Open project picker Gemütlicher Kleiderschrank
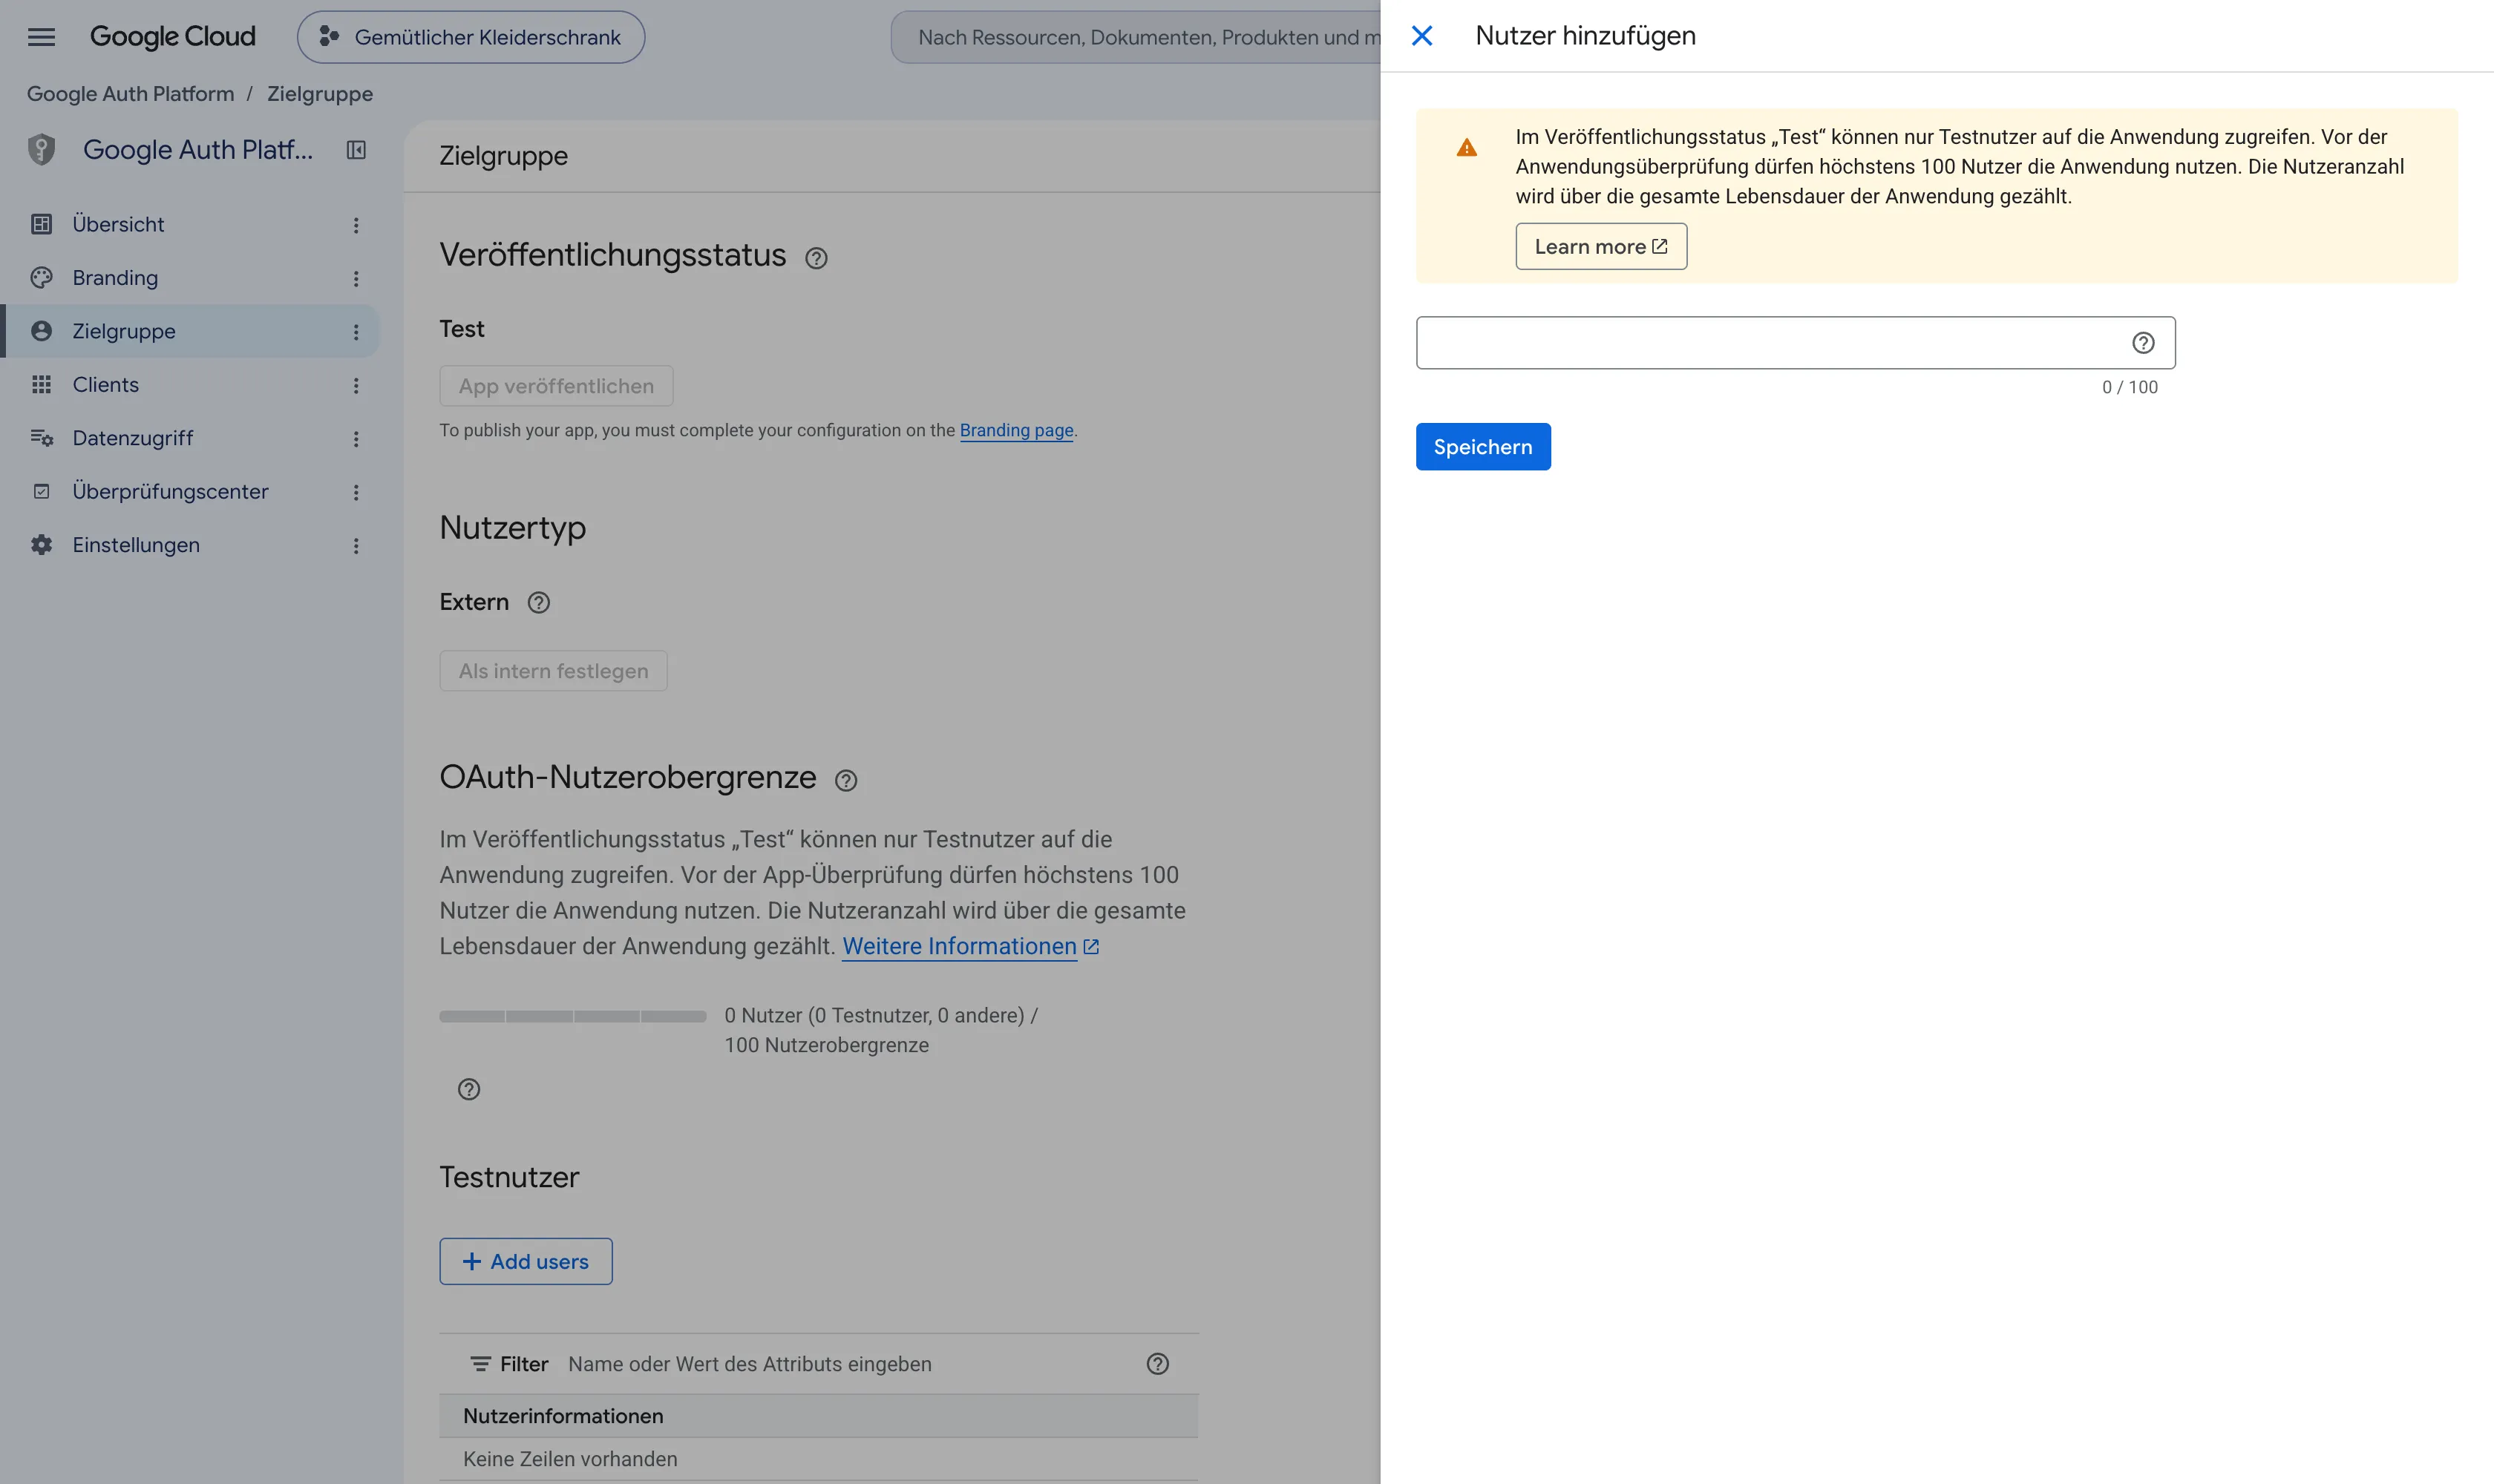Viewport: 2494px width, 1484px height. tap(470, 37)
